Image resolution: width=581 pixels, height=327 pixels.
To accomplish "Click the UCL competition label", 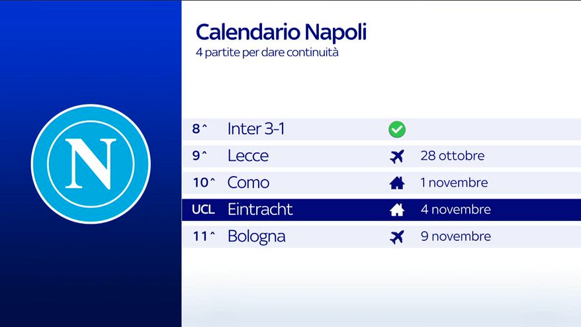I will point(203,210).
